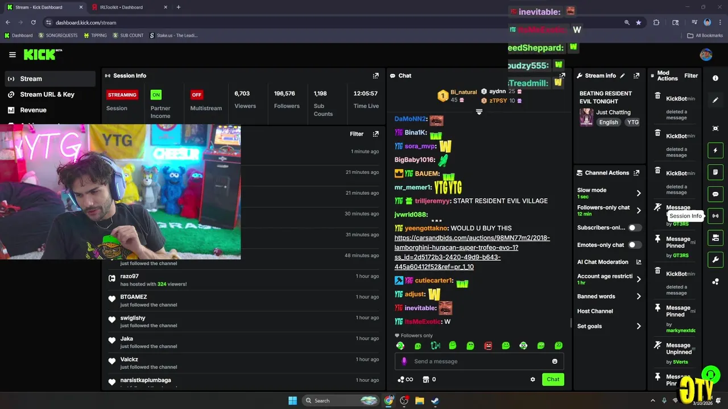Click the shop icon below chat input
Image resolution: width=728 pixels, height=409 pixels.
coord(425,379)
